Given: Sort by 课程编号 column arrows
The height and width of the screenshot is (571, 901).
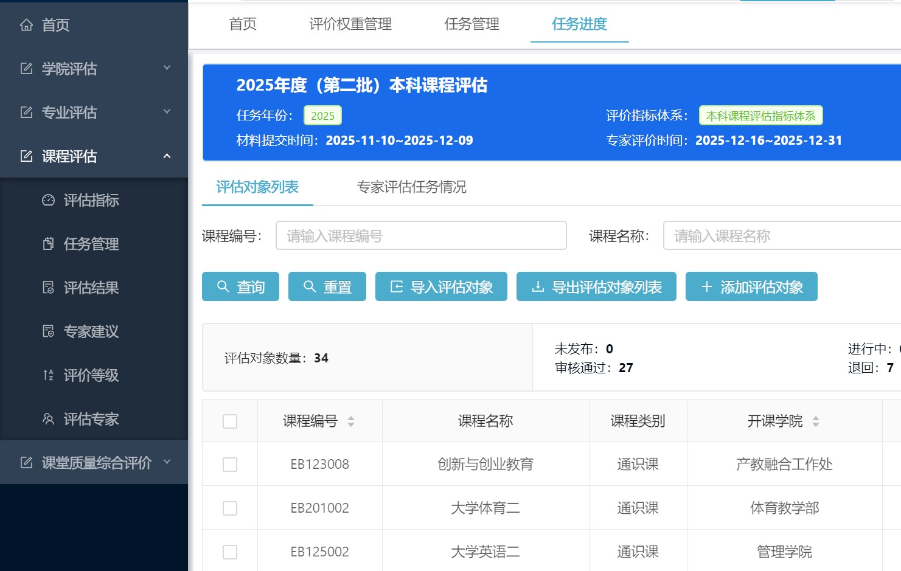Looking at the screenshot, I should pyautogui.click(x=351, y=421).
